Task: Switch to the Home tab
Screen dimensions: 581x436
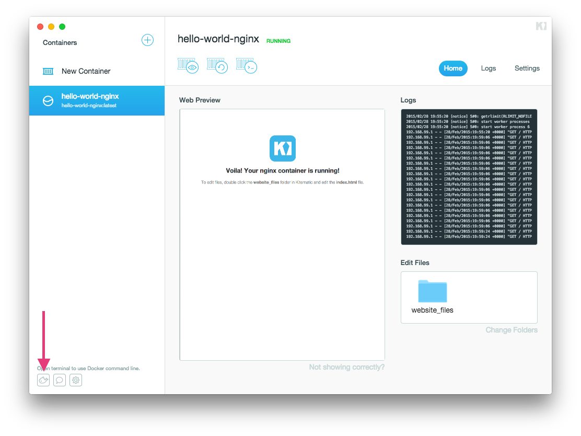Action: pos(453,68)
